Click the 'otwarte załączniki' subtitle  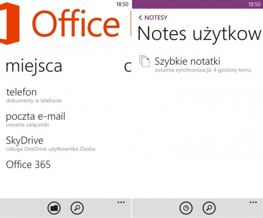coord(27,125)
